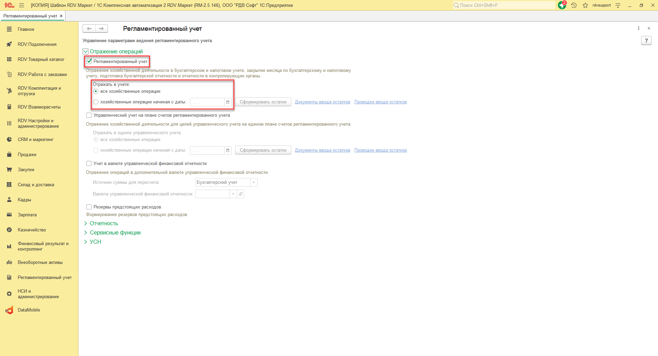Click the RDV:Товарный каталог icon
Viewport: 658px width, 356px height.
coord(9,60)
